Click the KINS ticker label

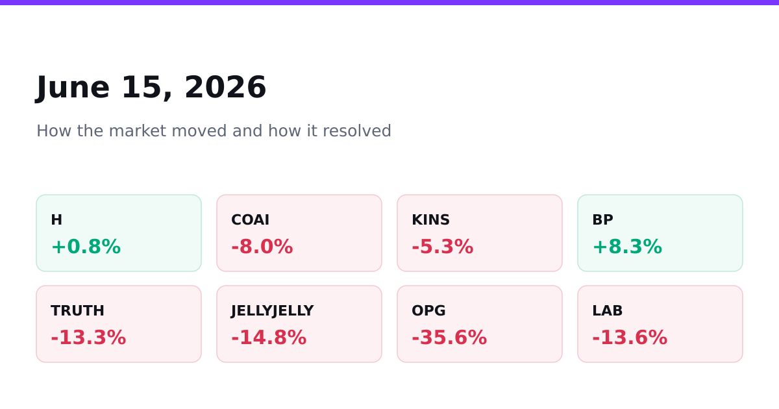click(x=430, y=220)
